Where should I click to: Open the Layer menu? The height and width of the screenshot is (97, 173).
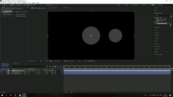15,3
